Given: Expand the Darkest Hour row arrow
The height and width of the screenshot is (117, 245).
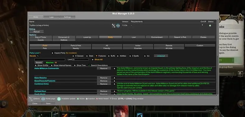Looking at the screenshot, I should coord(114,91).
